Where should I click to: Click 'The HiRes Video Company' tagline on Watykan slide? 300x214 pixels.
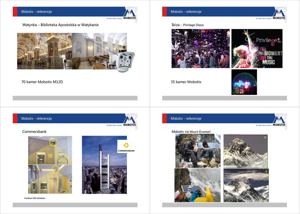(114, 18)
